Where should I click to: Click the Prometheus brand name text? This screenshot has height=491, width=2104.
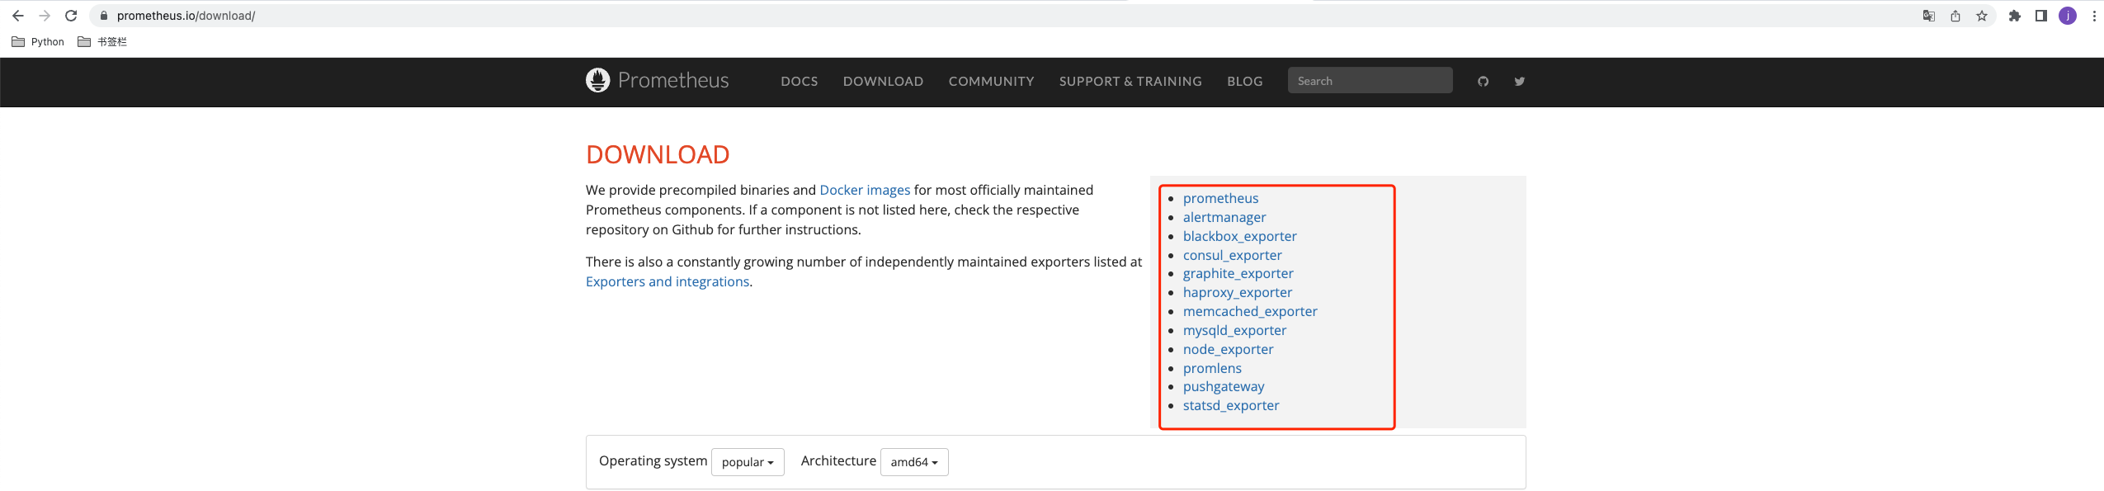point(673,80)
